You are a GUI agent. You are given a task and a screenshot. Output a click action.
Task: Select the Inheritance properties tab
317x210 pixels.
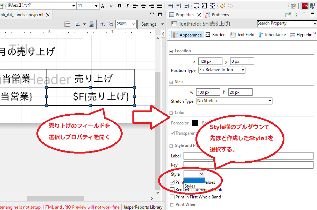point(272,35)
